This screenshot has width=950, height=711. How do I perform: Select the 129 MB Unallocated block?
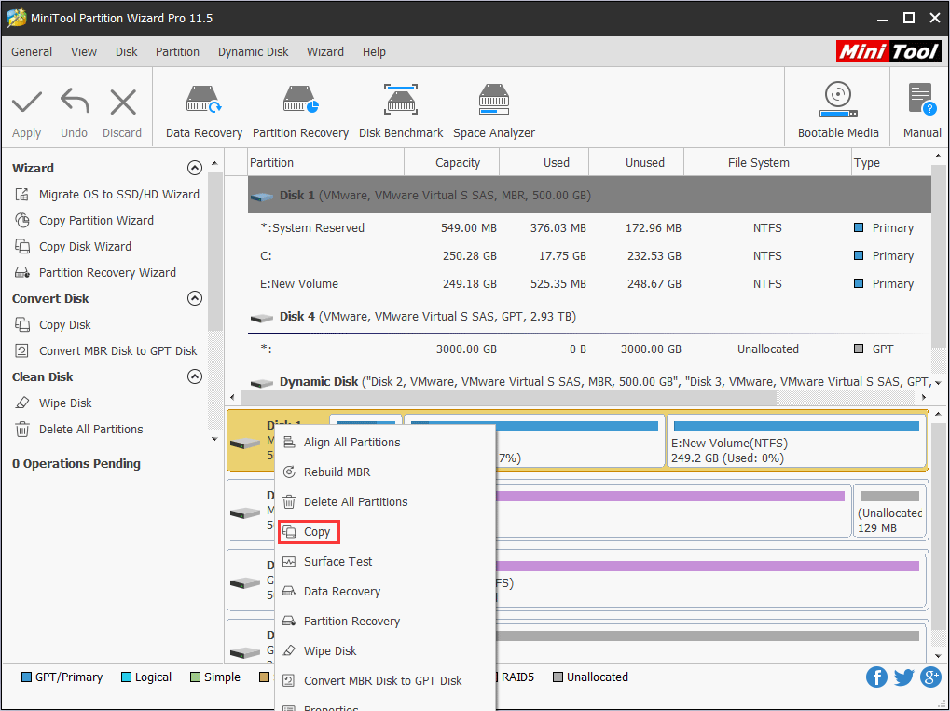tap(890, 511)
